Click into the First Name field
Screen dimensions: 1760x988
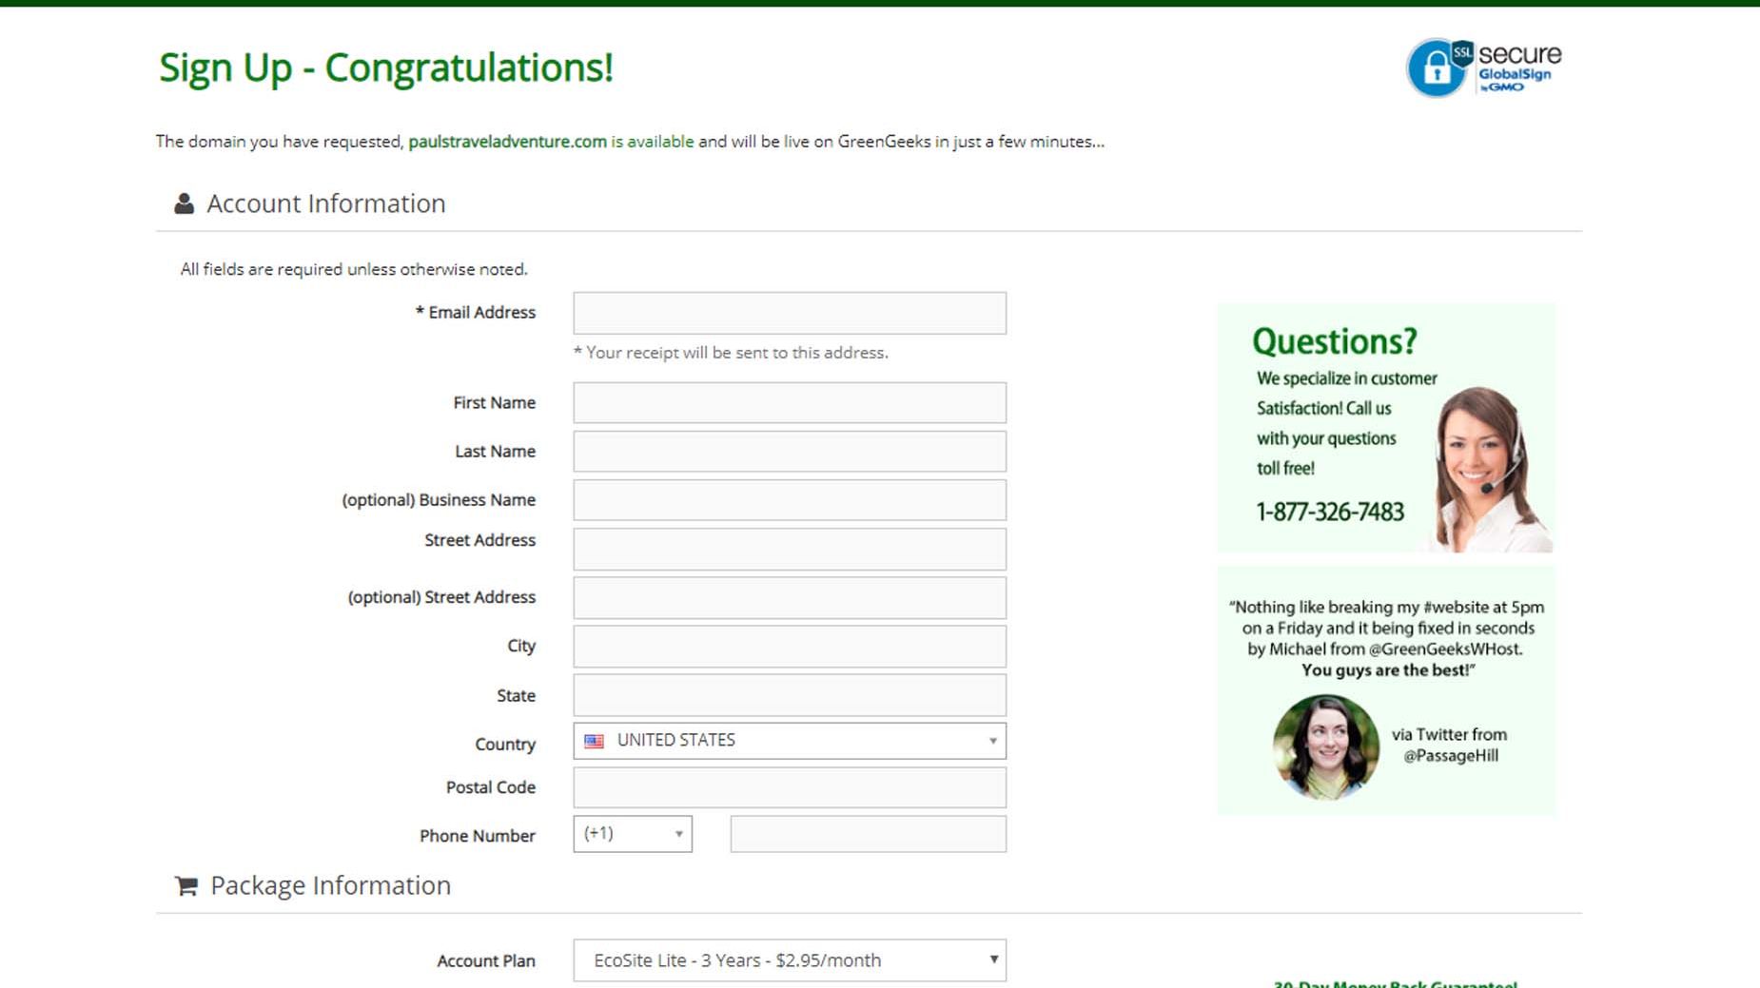point(789,403)
